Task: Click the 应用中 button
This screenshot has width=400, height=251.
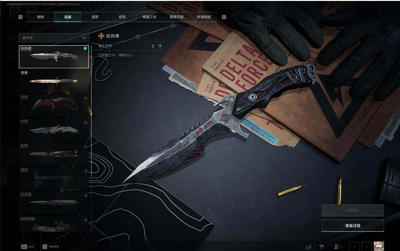Action: [353, 210]
